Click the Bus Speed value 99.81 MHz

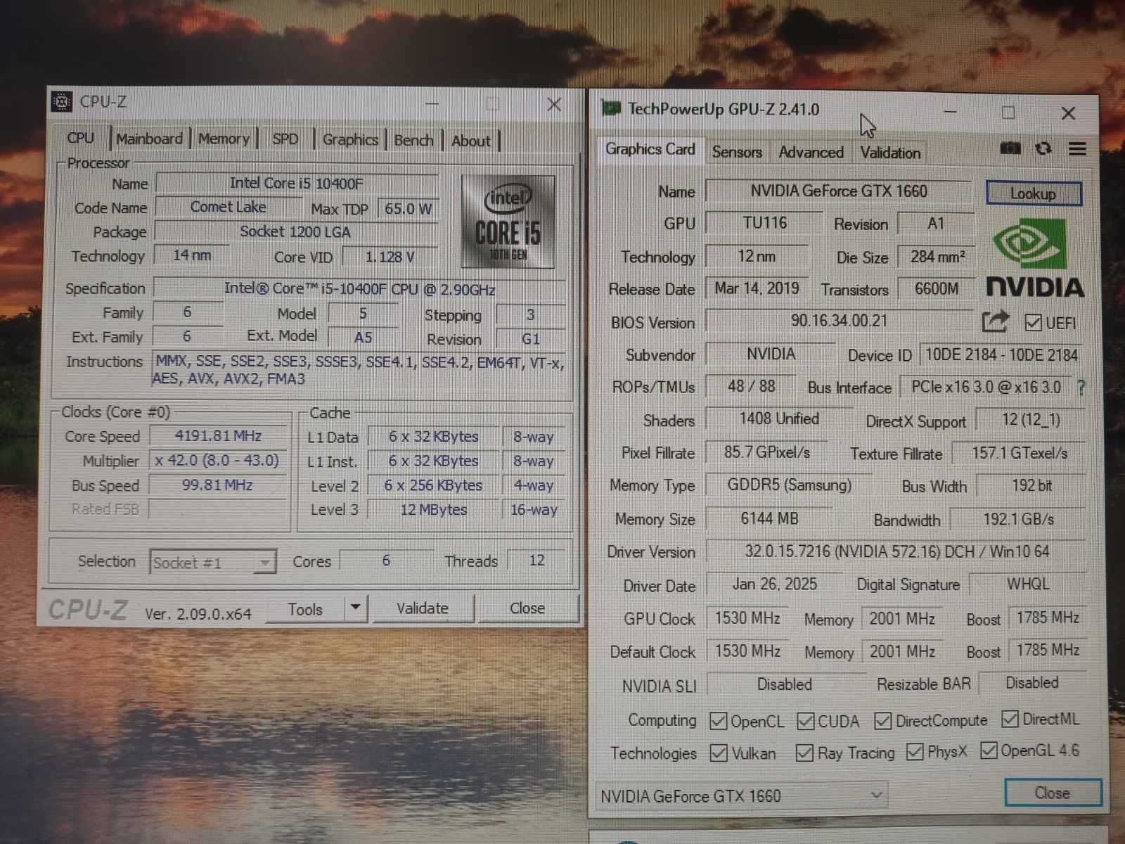217,485
